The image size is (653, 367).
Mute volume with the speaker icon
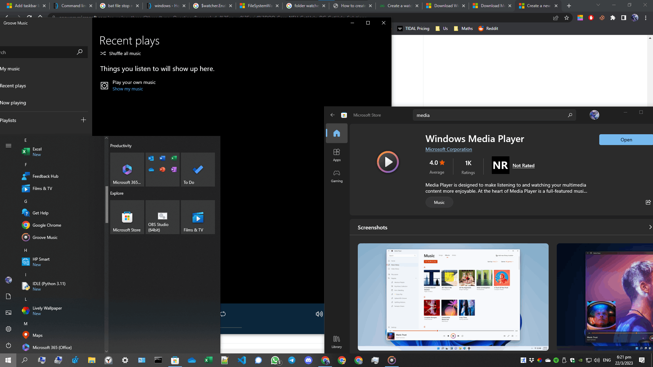point(319,314)
